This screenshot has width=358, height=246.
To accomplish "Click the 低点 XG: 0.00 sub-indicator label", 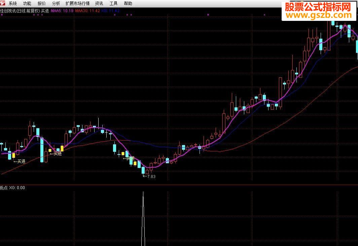I will coord(12,188).
